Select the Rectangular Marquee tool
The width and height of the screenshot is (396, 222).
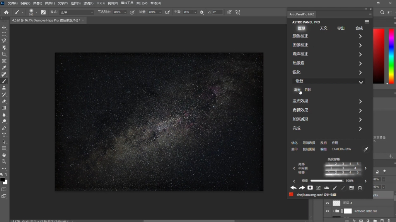[x=4, y=34]
